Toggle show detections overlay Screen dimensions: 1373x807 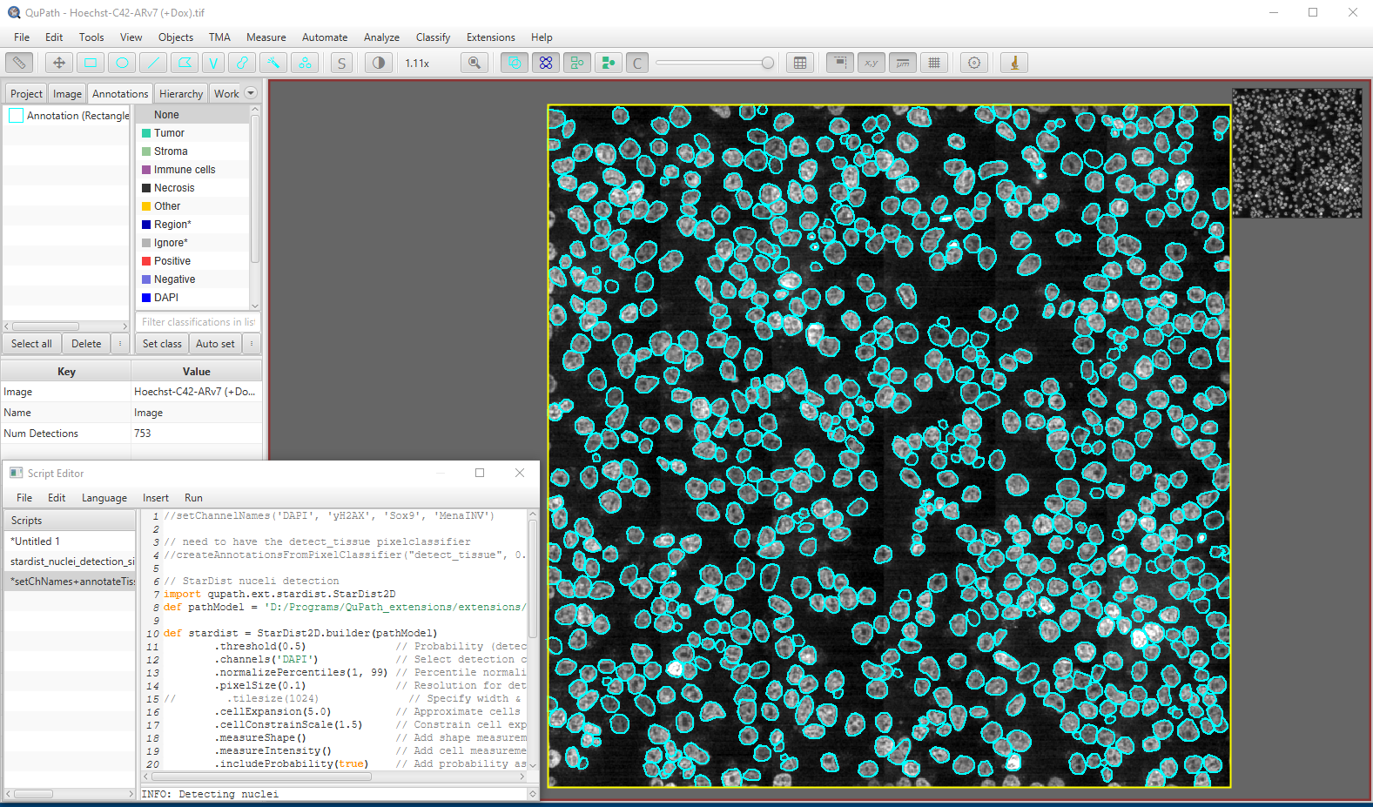pyautogui.click(x=577, y=63)
